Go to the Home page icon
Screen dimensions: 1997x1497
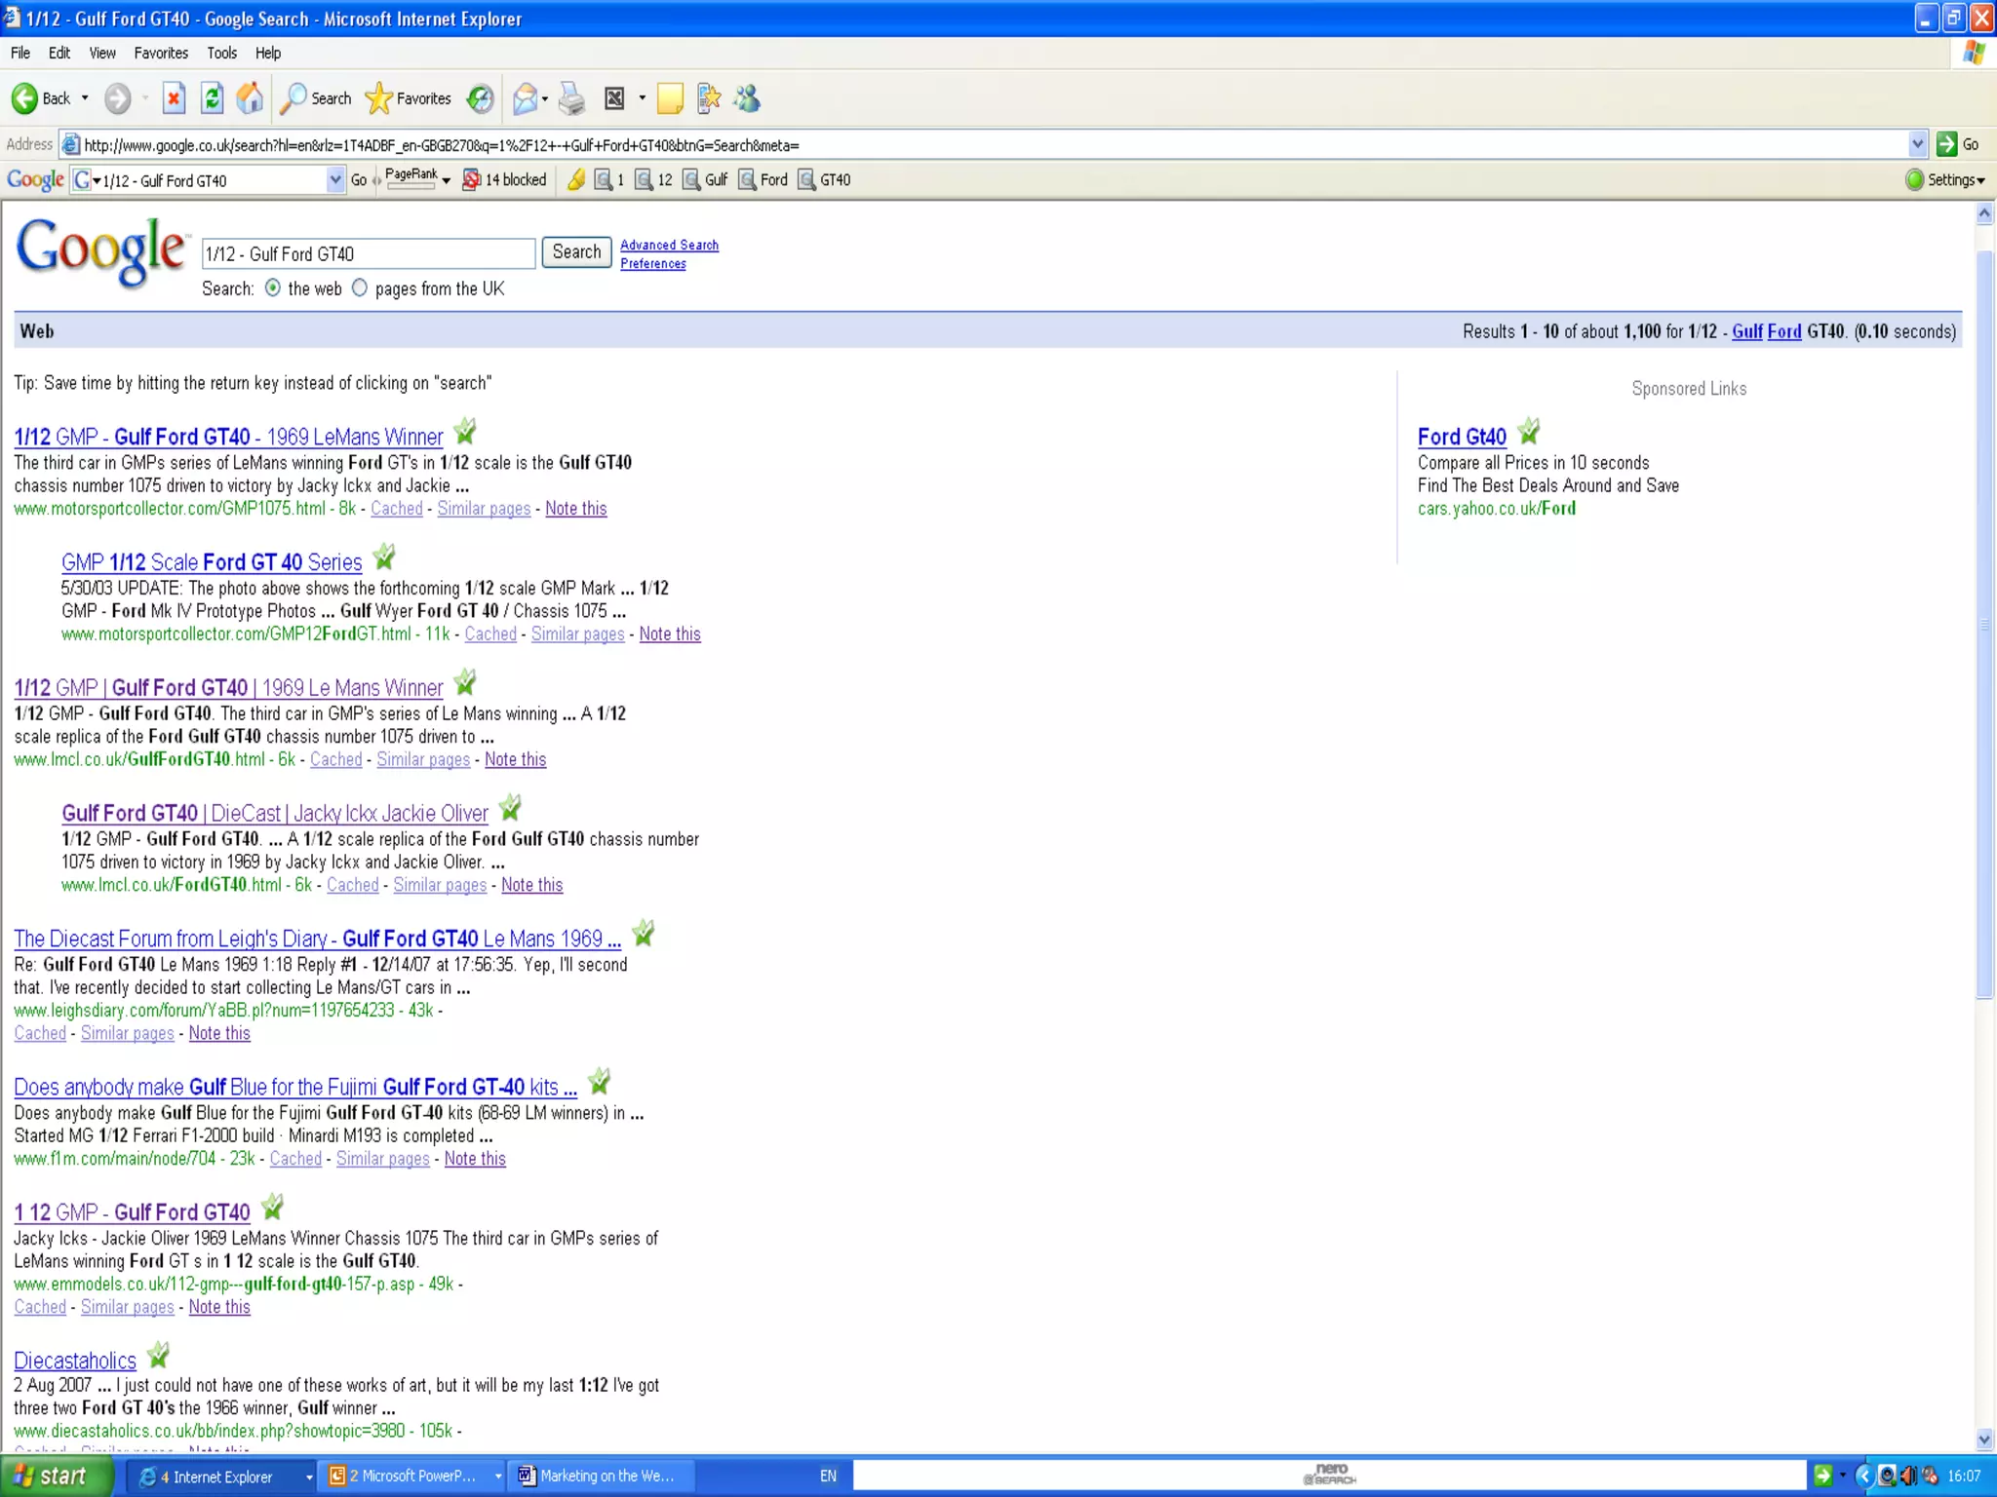(x=250, y=98)
